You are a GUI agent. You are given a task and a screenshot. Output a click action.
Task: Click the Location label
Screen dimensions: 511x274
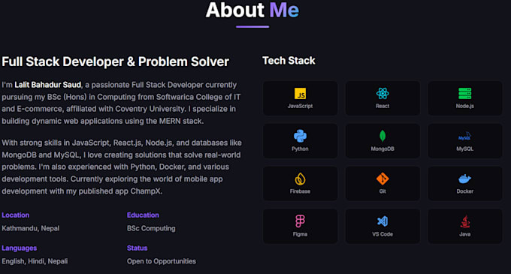point(15,215)
